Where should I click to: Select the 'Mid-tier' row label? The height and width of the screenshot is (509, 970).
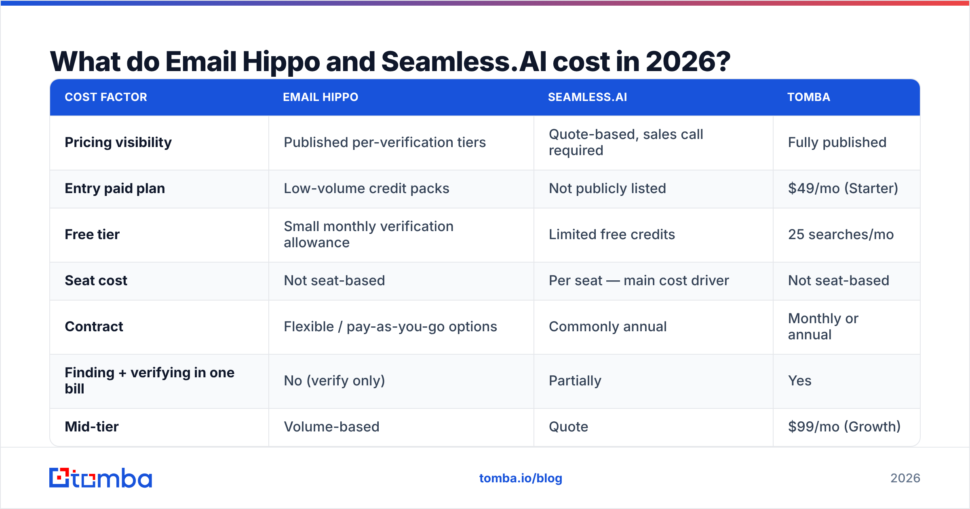pos(92,427)
